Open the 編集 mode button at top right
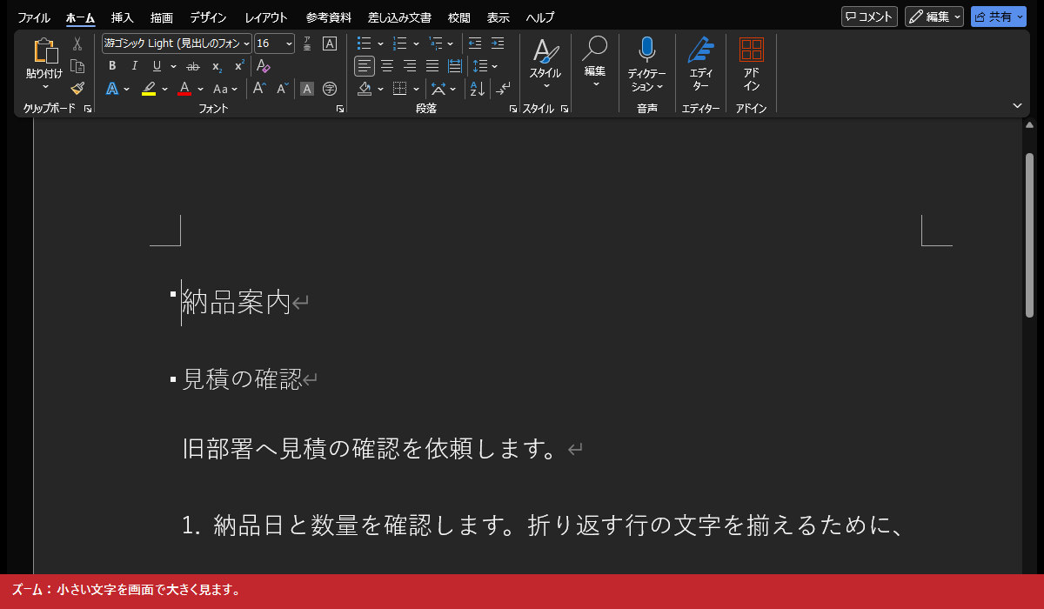 point(934,17)
